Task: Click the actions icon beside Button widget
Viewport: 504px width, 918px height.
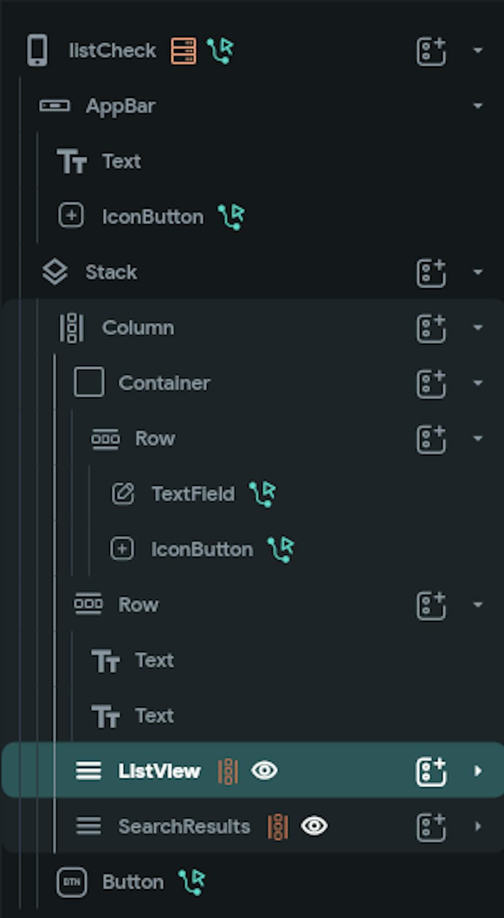Action: coord(192,882)
